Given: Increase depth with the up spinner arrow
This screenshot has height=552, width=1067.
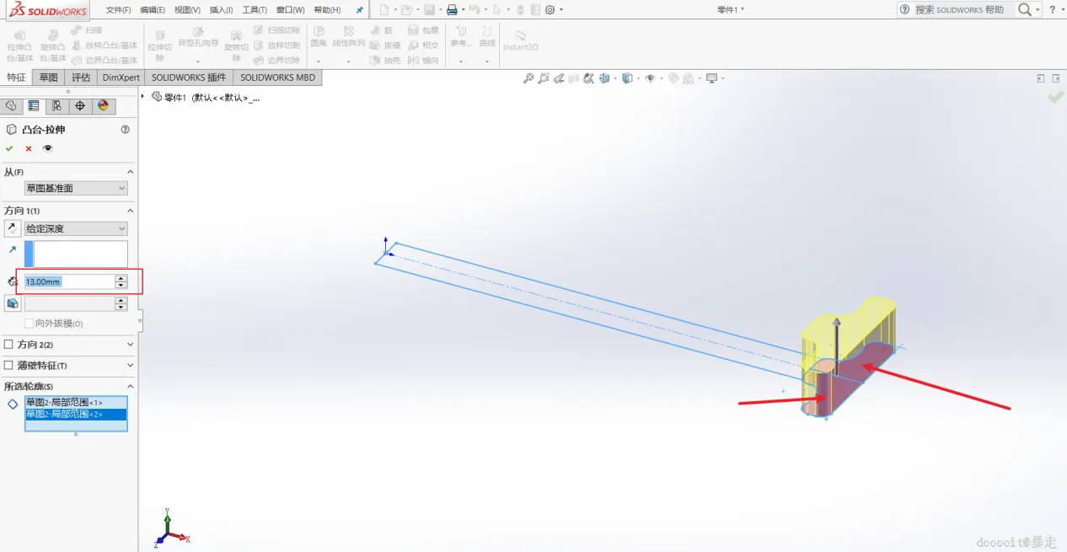Looking at the screenshot, I should pyautogui.click(x=121, y=278).
